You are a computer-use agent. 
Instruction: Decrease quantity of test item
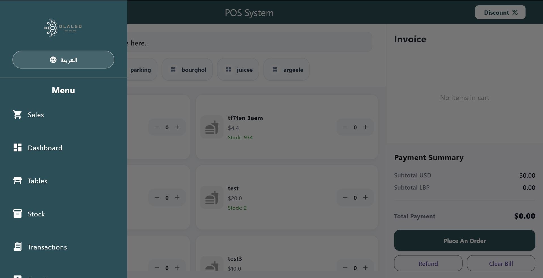coord(345,197)
